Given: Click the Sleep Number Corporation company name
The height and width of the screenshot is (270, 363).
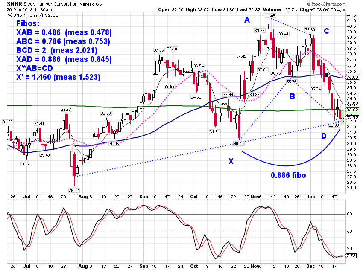Looking at the screenshot, I should point(50,4).
